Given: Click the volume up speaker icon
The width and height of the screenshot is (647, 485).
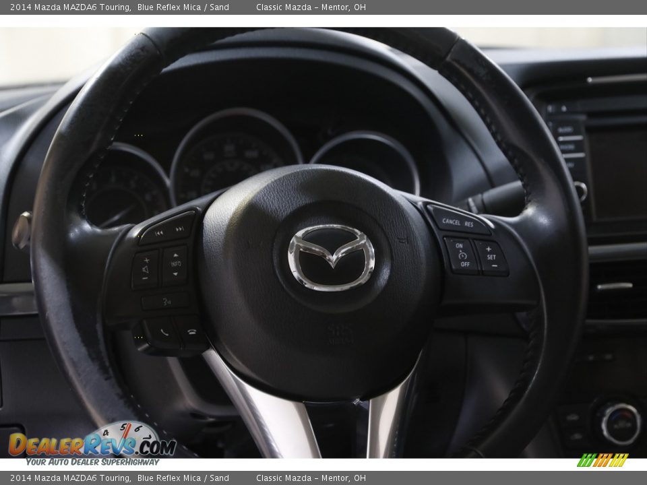Looking at the screenshot, I should (x=146, y=267).
